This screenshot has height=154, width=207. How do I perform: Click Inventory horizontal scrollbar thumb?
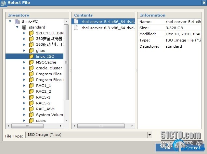coord(27,126)
